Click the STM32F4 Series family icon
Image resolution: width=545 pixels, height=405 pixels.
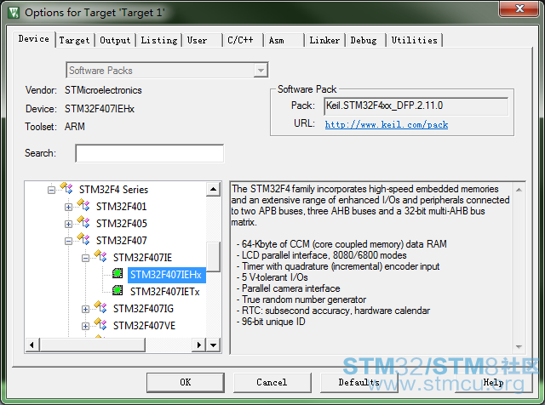pyautogui.click(x=66, y=188)
